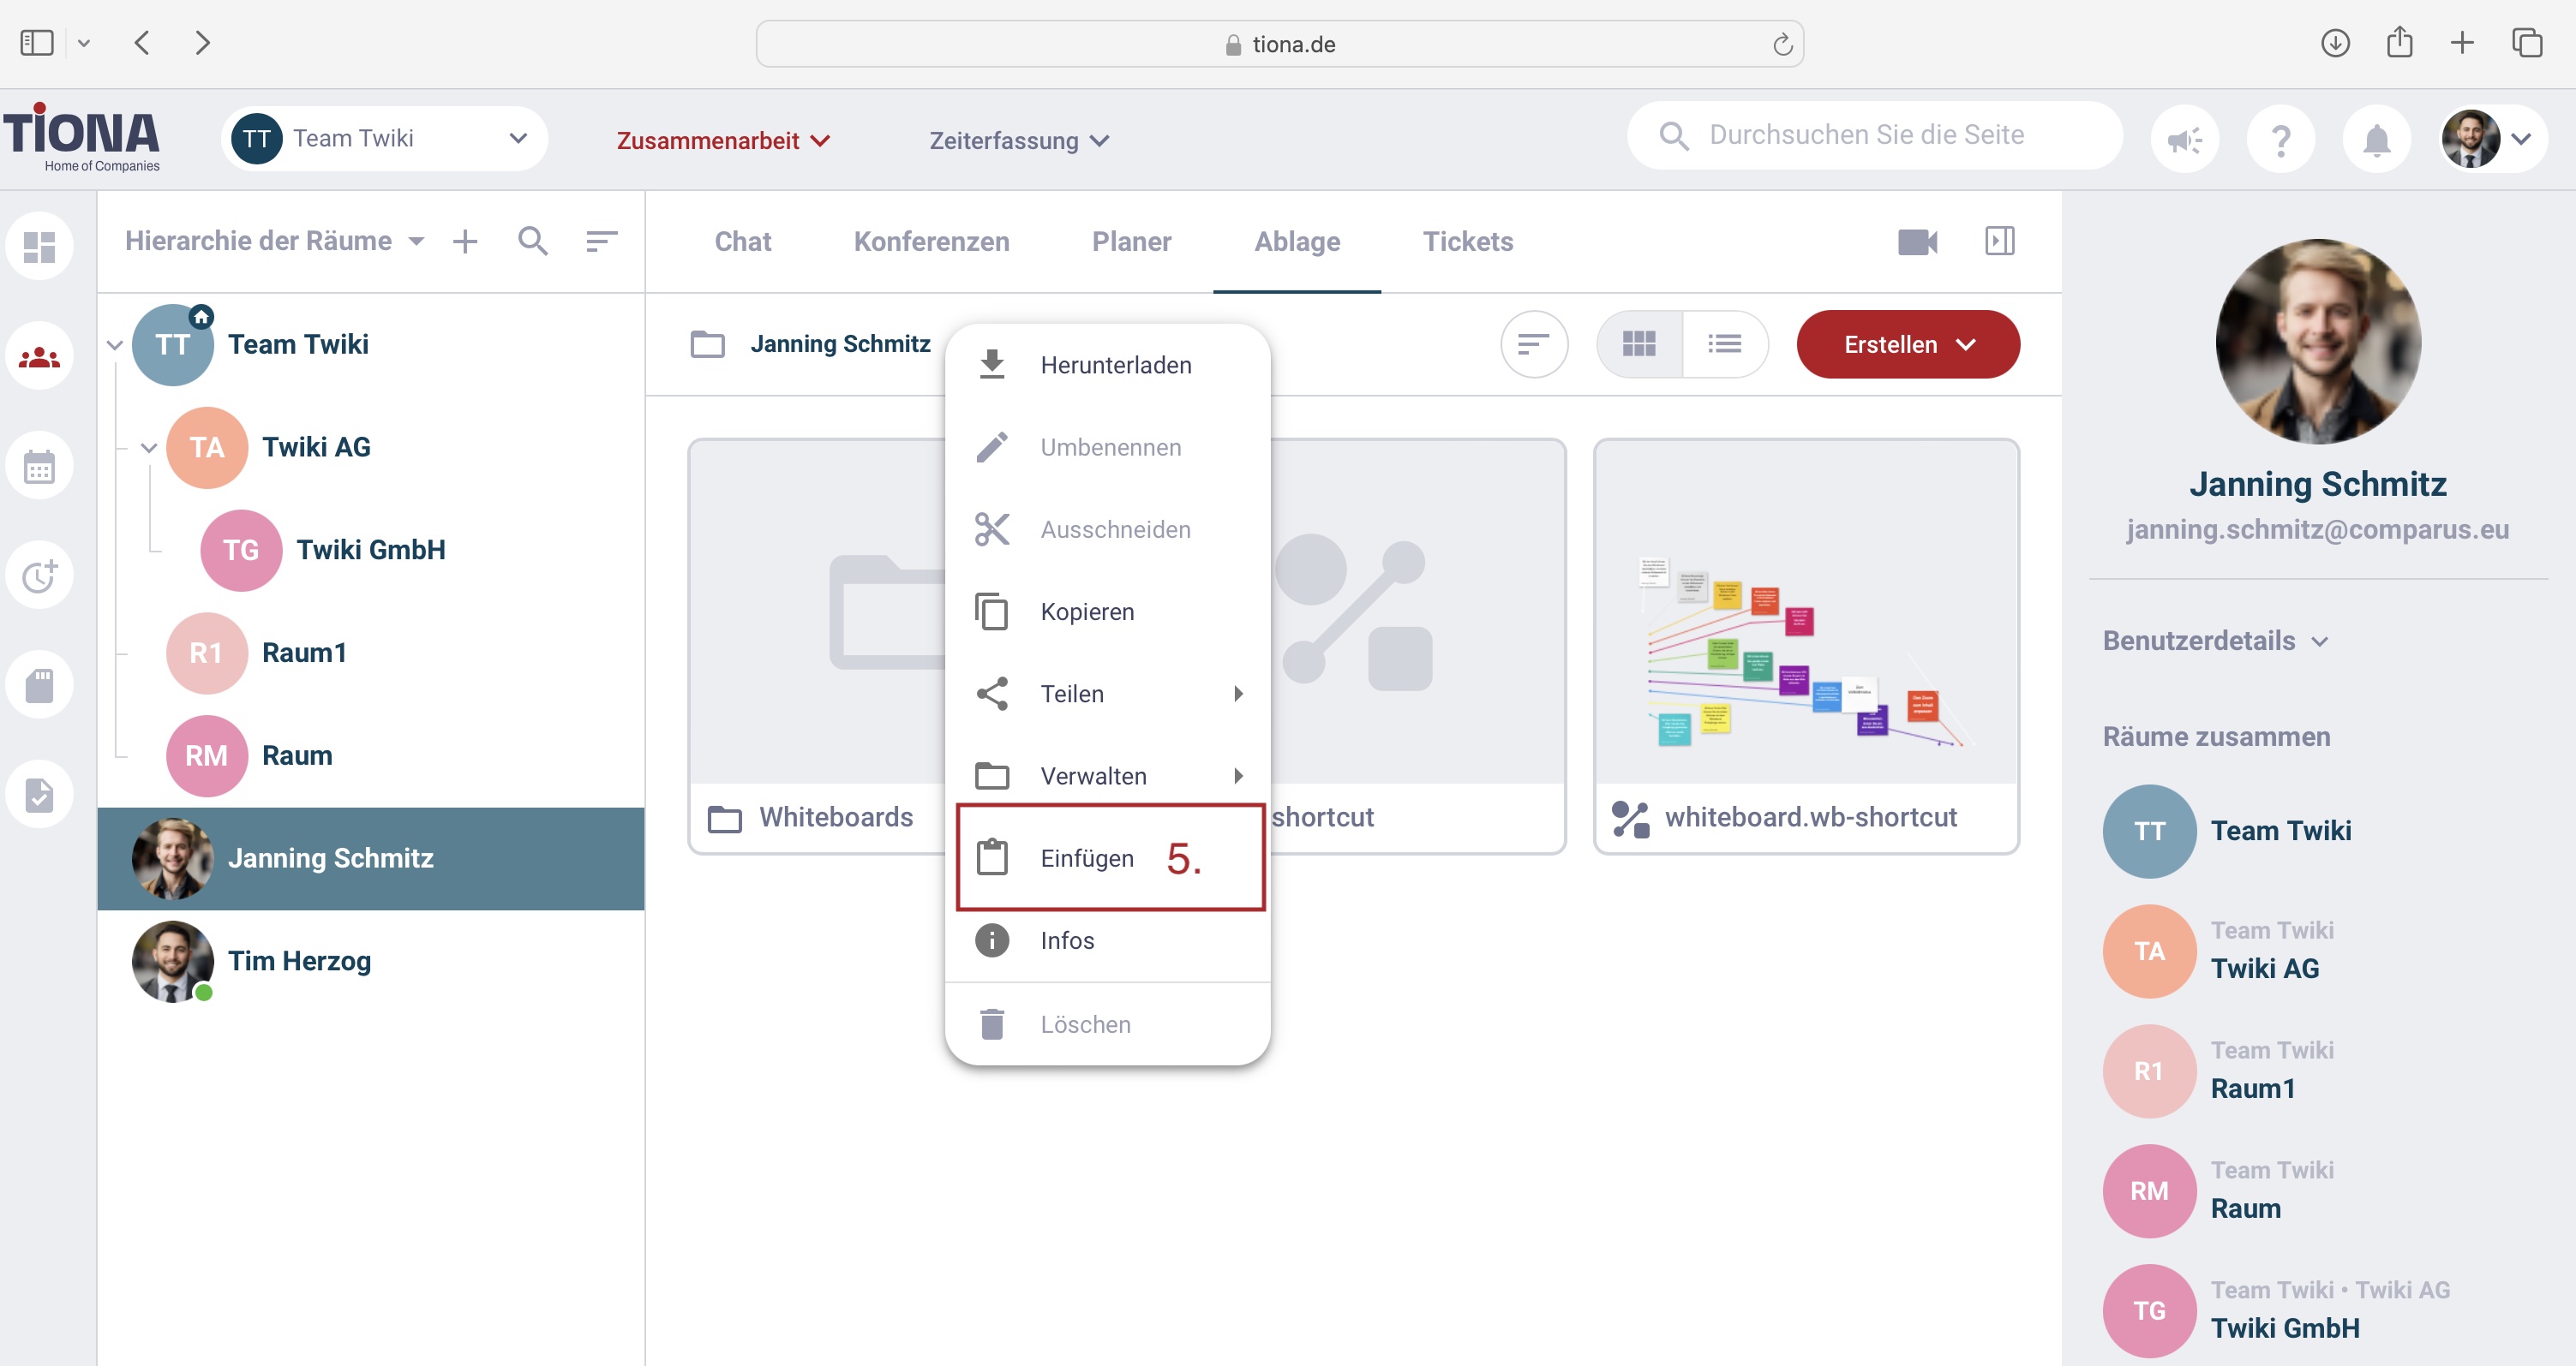This screenshot has height=1366, width=2576.
Task: Toggle the browser sidebar
Action: pyautogui.click(x=37, y=43)
